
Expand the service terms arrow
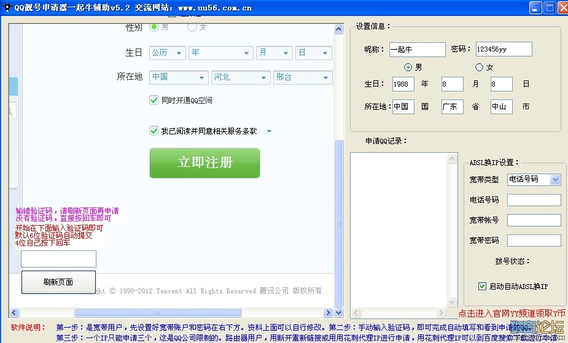tap(269, 131)
